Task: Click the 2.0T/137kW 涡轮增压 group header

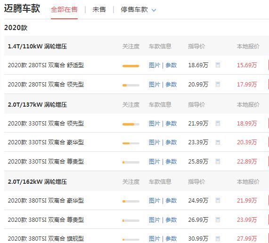Action: pyautogui.click(x=37, y=104)
